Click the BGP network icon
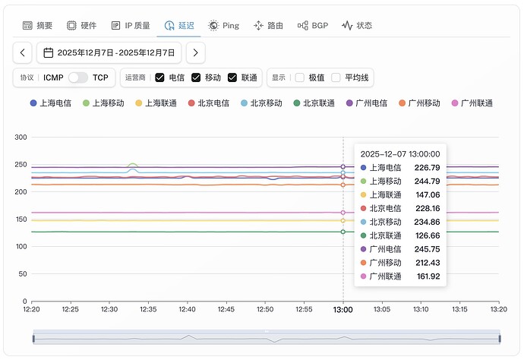This screenshot has height=360, width=524. 303,25
